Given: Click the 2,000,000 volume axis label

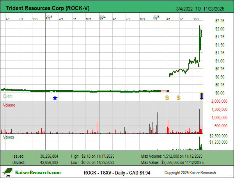Looking at the screenshot, I should point(219,101).
